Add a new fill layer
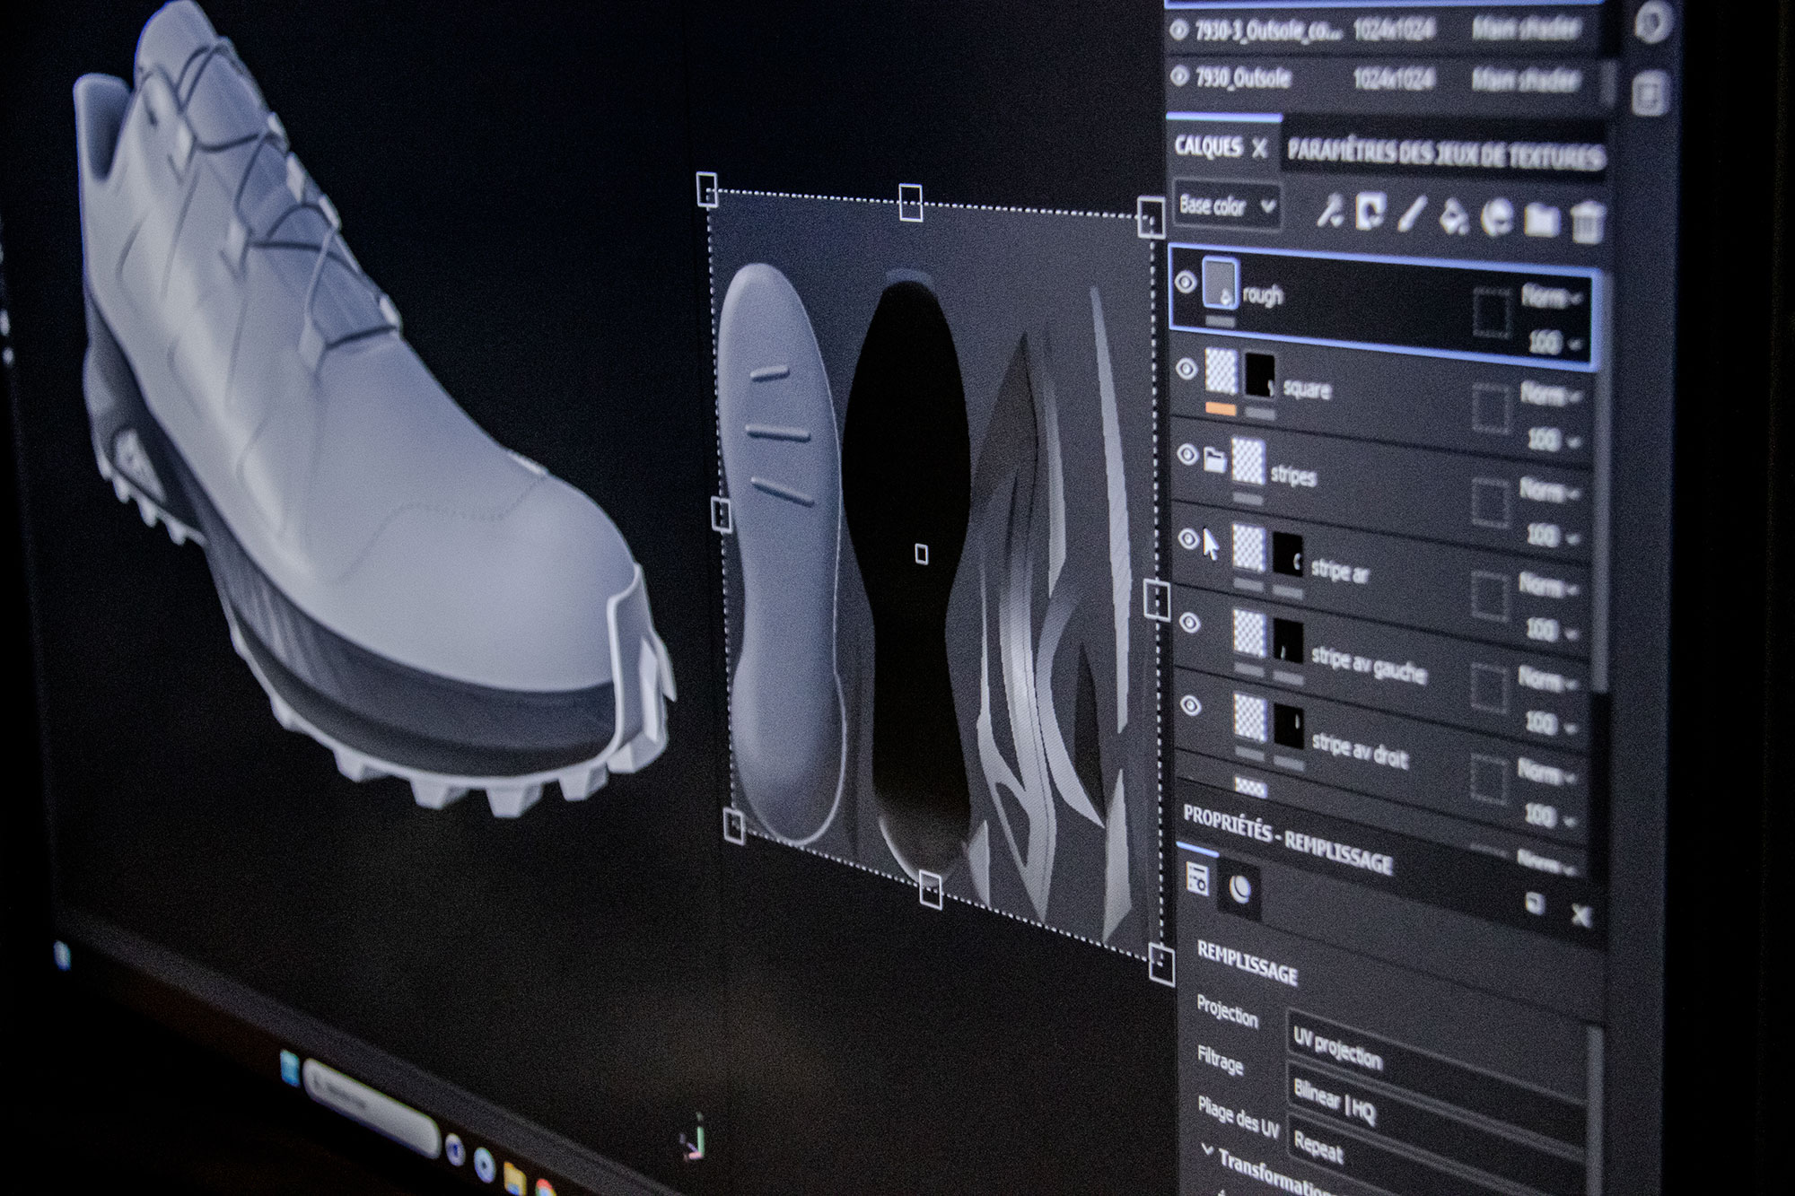This screenshot has height=1196, width=1795. pos(1454,216)
